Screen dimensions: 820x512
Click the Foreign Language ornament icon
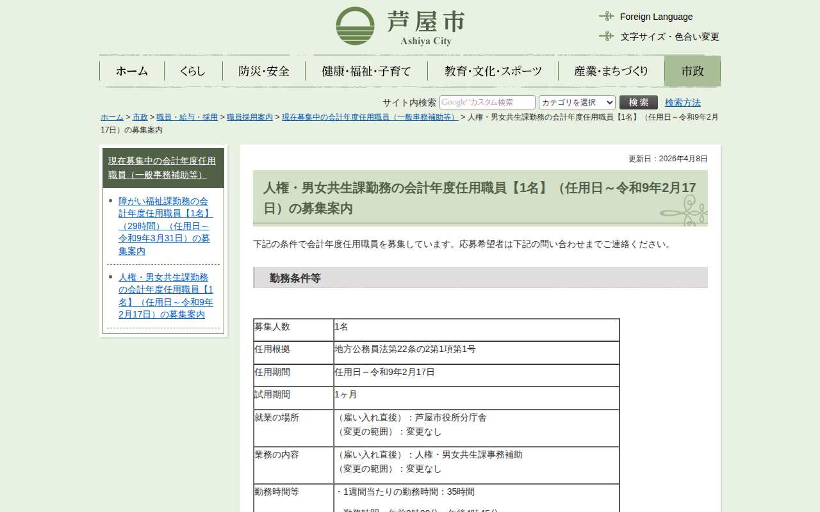(606, 16)
